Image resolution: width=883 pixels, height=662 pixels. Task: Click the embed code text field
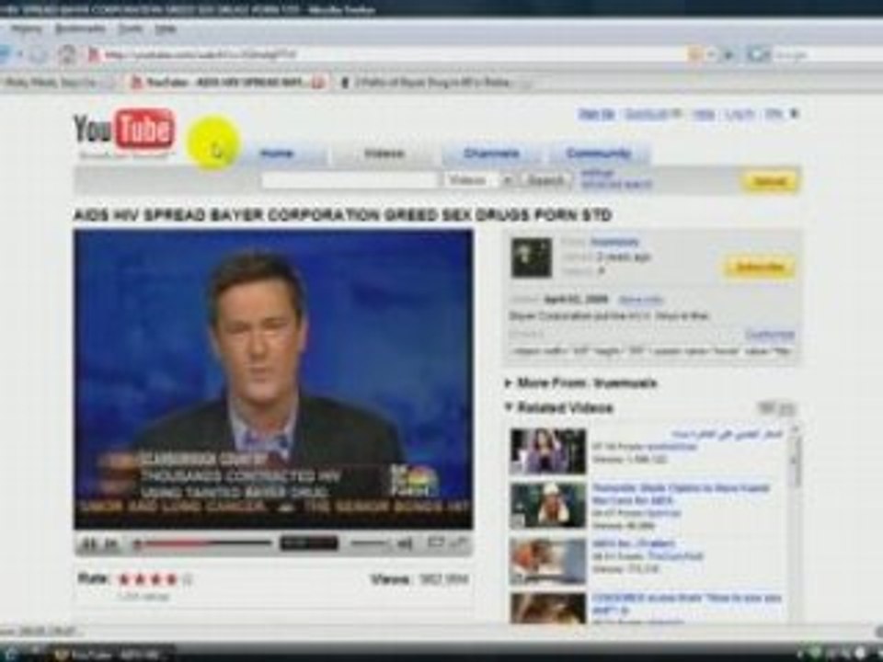651,351
